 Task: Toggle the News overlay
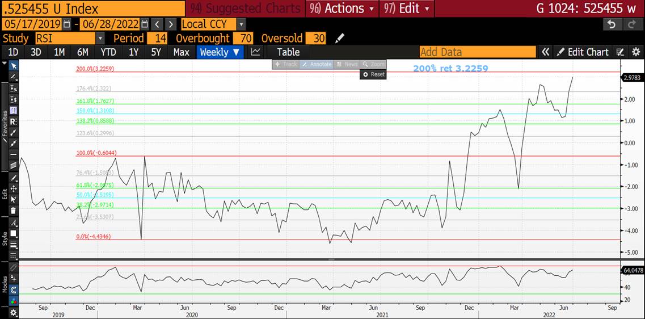point(346,64)
